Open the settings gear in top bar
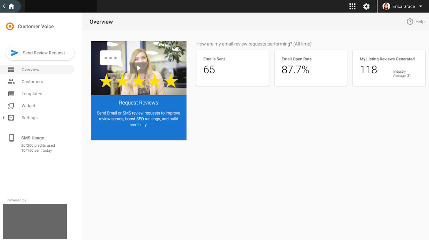Screen dimensions: 429x240 tap(366, 6)
